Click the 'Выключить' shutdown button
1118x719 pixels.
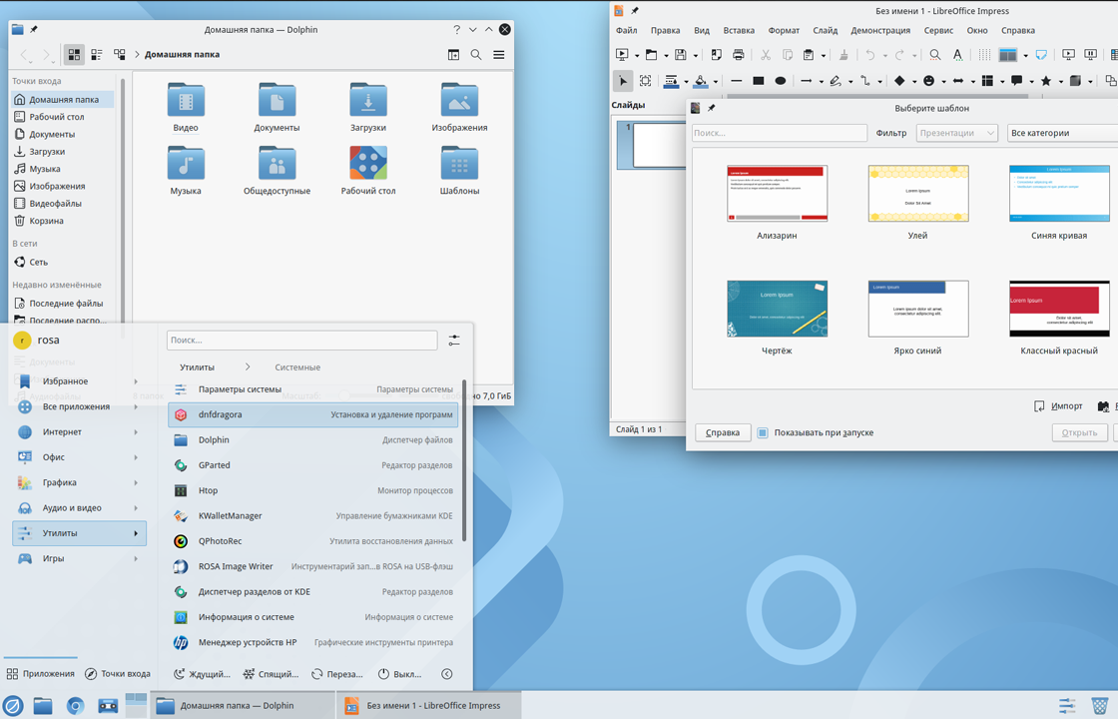click(400, 674)
